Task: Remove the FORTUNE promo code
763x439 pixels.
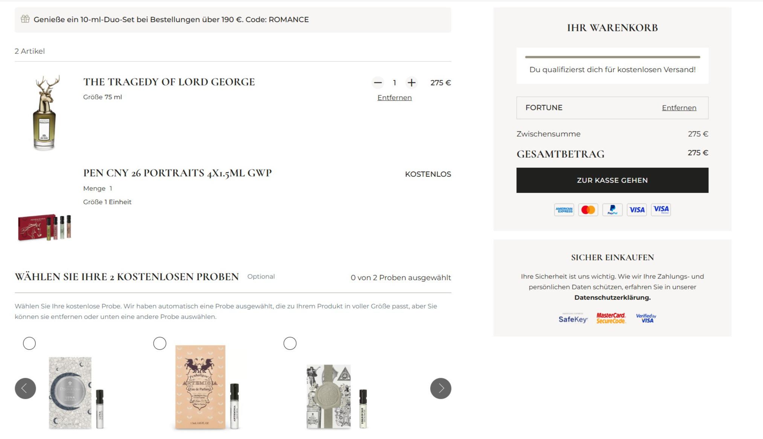Action: [x=679, y=108]
